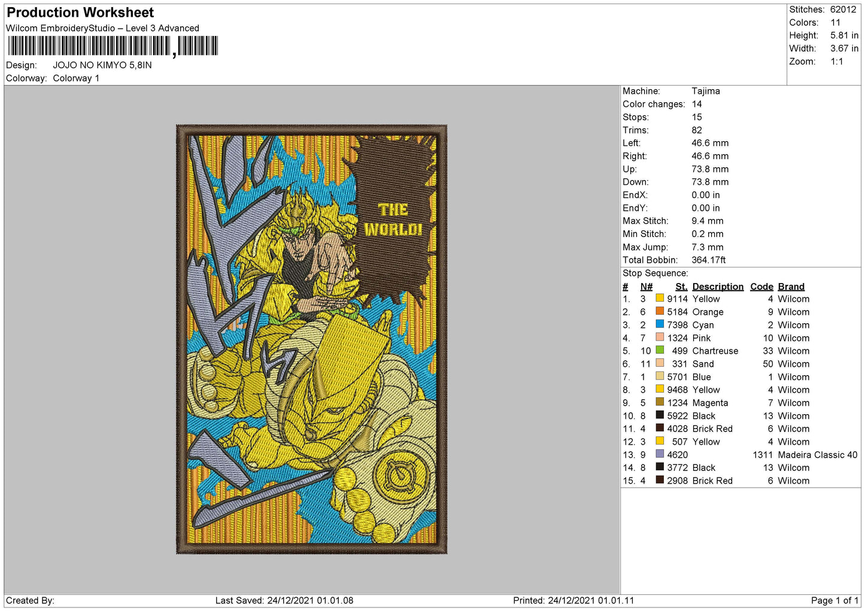Select the design name JOJO NO KIMYO 5,8IN

(x=102, y=65)
